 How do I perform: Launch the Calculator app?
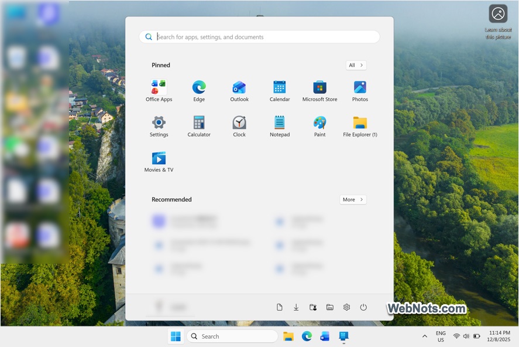[199, 126]
